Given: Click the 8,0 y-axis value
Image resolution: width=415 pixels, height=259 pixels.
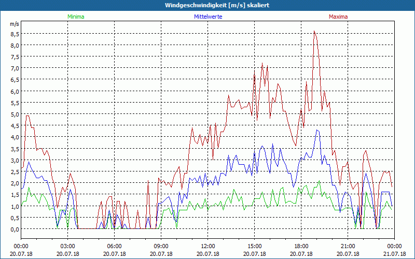Looking at the screenshot, I should click(x=15, y=46).
